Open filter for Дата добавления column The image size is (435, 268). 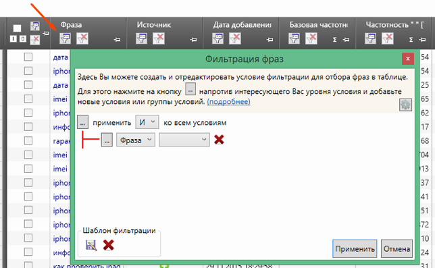[217, 38]
